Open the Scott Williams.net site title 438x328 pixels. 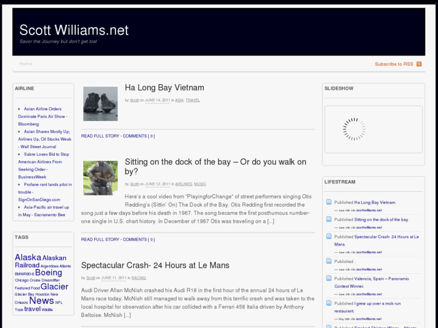pos(74,30)
